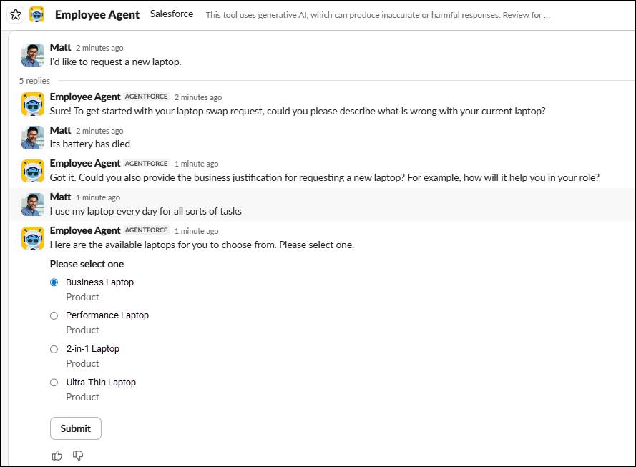Click the '2-in-1 Laptop' label text
The height and width of the screenshot is (467, 636).
click(x=93, y=349)
